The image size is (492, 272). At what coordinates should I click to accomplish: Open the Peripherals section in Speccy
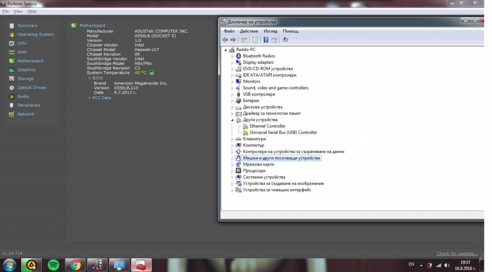29,105
